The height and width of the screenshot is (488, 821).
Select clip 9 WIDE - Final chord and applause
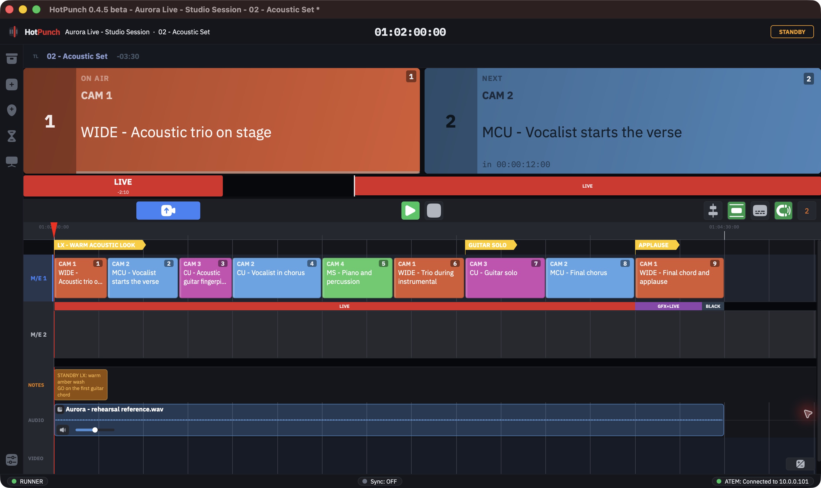pos(679,278)
